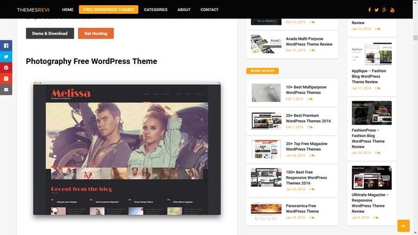Open the Free WordPress Themes menu item
Screen dimensions: 418x235
point(108,10)
